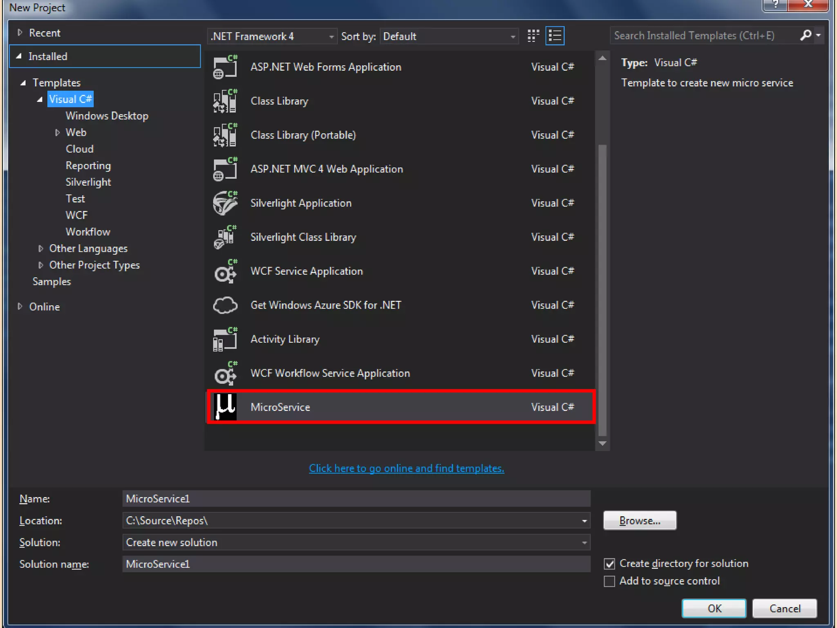Image resolution: width=837 pixels, height=628 pixels.
Task: Select Windows Desktop in templates tree
Action: 107,116
